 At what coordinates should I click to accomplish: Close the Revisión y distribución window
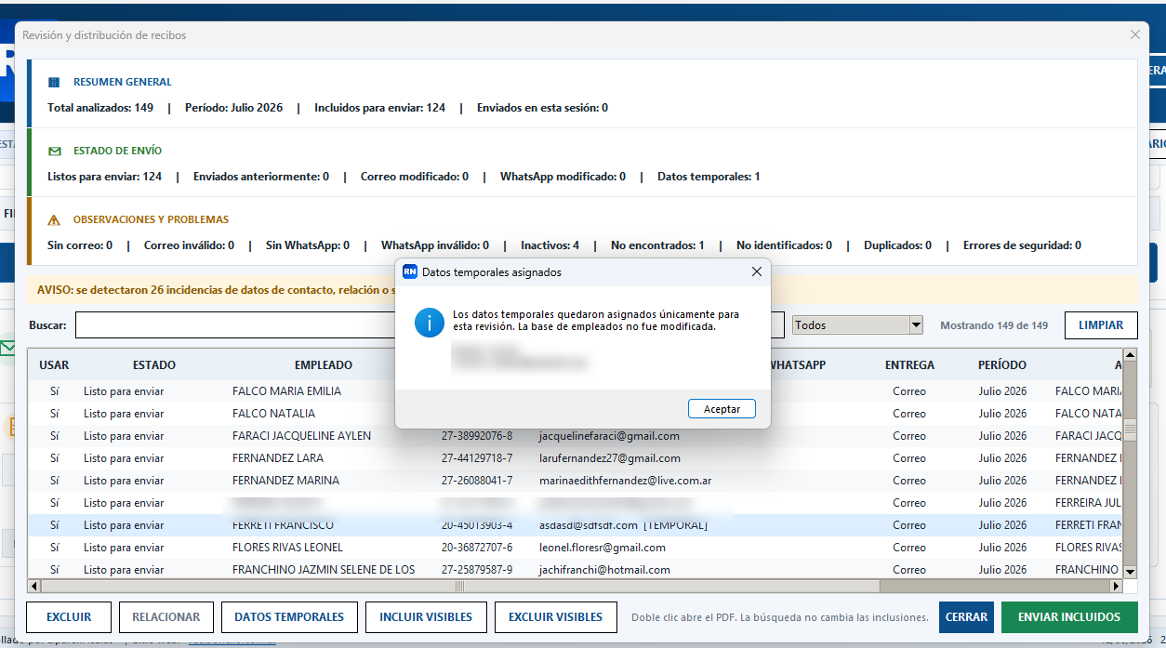pos(1134,34)
